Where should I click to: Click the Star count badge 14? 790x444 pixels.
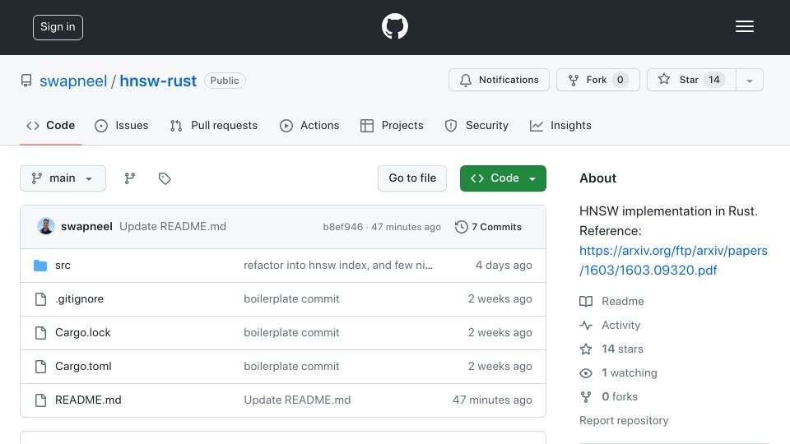click(714, 80)
